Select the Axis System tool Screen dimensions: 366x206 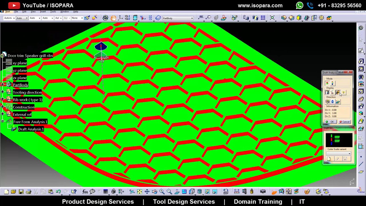click(x=121, y=18)
